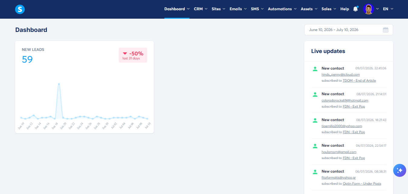Click the 'Live updates' heading

click(328, 51)
